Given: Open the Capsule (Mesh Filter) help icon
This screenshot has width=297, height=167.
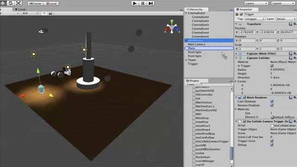Looking at the screenshot, I should coord(291,54).
